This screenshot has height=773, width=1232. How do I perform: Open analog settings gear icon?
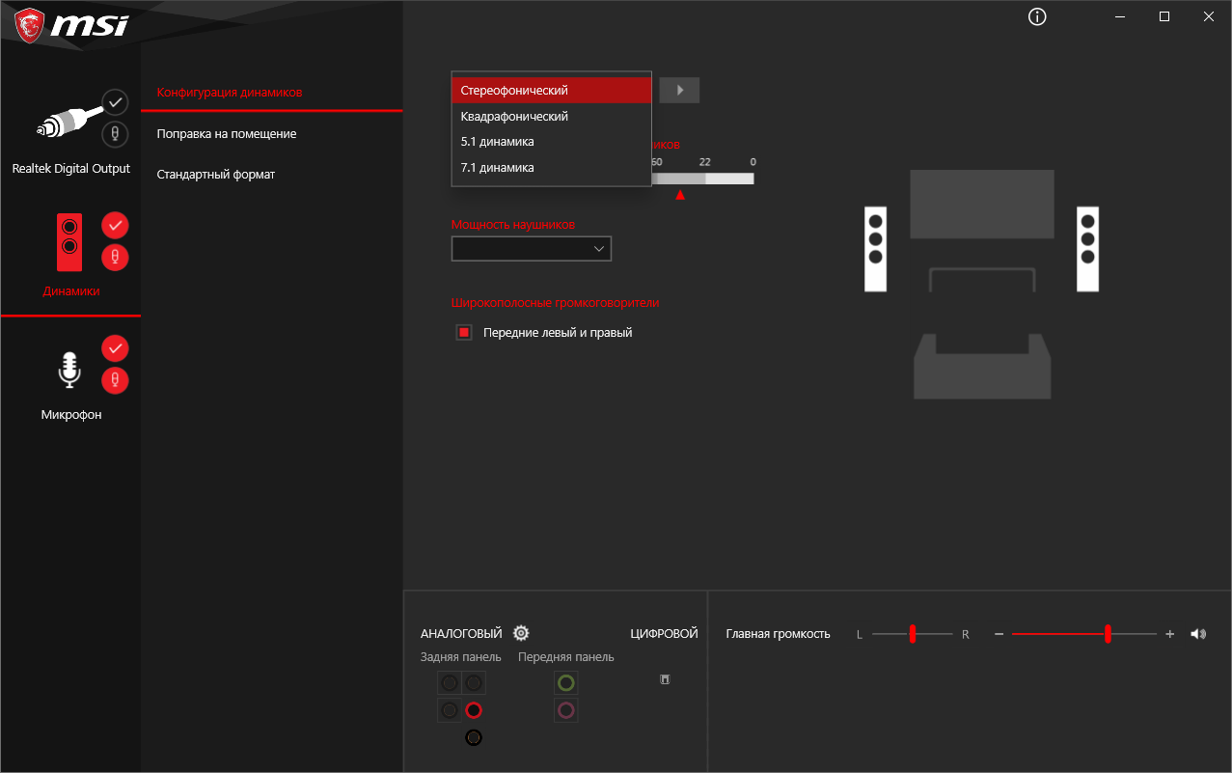tap(521, 633)
